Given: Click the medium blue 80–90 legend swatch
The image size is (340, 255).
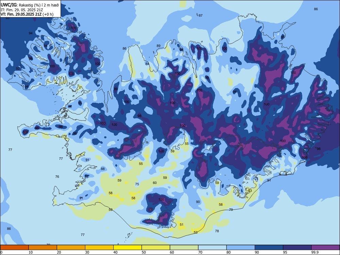Looking at the screenshot, I should click(x=241, y=248).
